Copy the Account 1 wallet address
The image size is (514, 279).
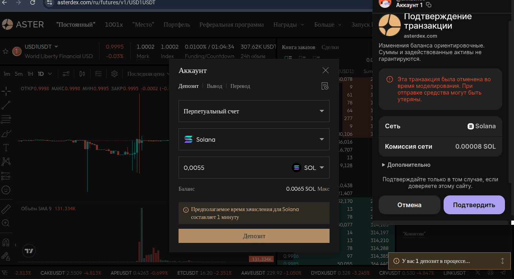[x=429, y=5]
